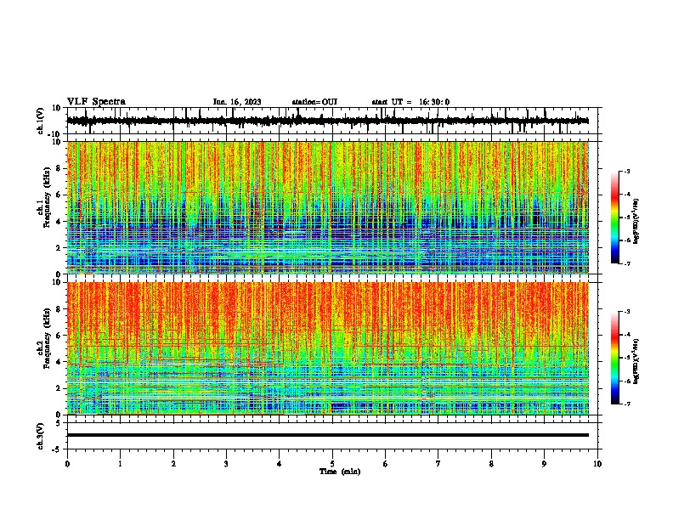Viewport: 673px width, 520px height.
Task: Click the "0" tick on the time axis
Action: click(x=67, y=464)
